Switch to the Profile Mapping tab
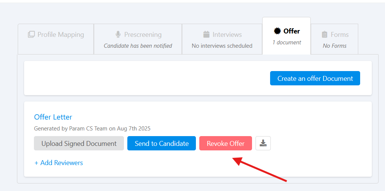Screen dimensions: 385x191 56,35
